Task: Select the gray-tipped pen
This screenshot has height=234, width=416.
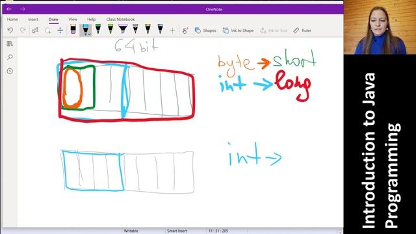Action: (x=135, y=29)
